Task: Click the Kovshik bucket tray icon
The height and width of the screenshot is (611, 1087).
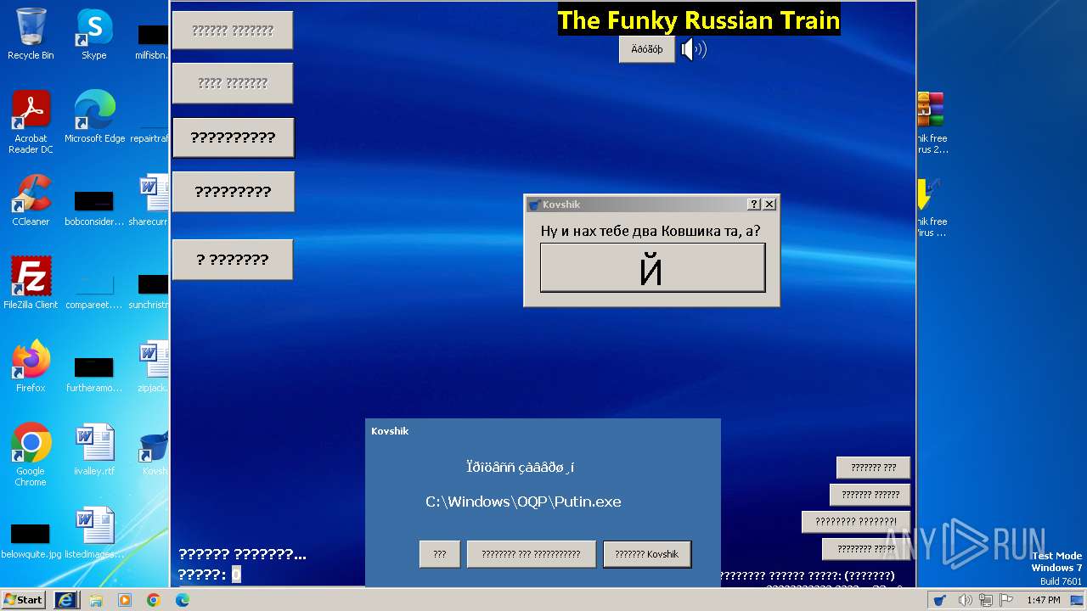Action: click(940, 600)
